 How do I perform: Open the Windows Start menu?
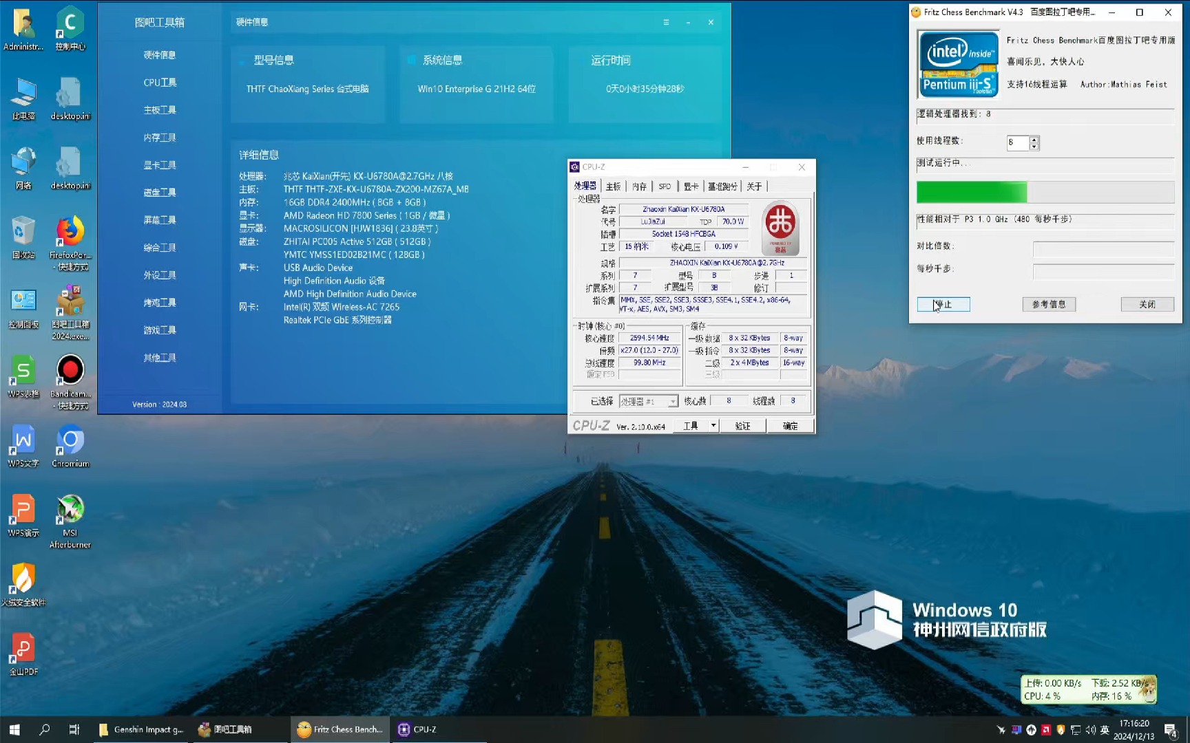[14, 729]
